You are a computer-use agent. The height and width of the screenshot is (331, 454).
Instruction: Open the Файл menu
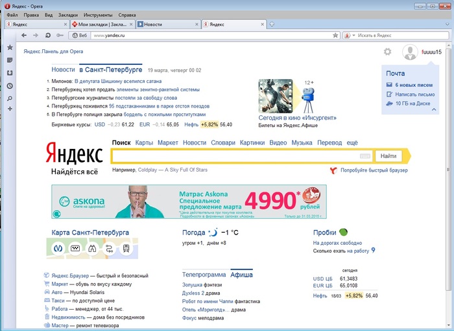point(12,15)
